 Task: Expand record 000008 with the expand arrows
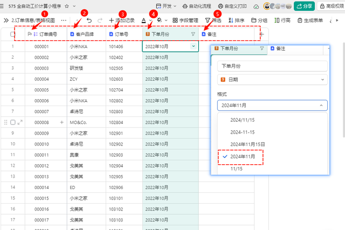click(x=20, y=122)
